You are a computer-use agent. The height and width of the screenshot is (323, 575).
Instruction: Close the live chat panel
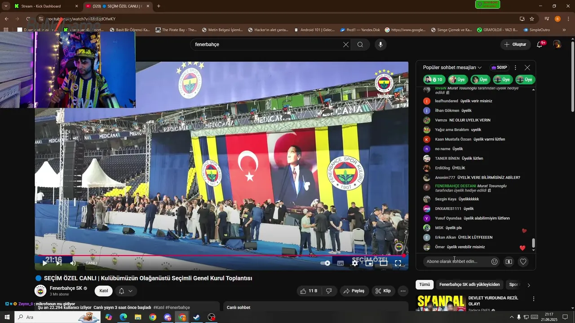(x=527, y=67)
